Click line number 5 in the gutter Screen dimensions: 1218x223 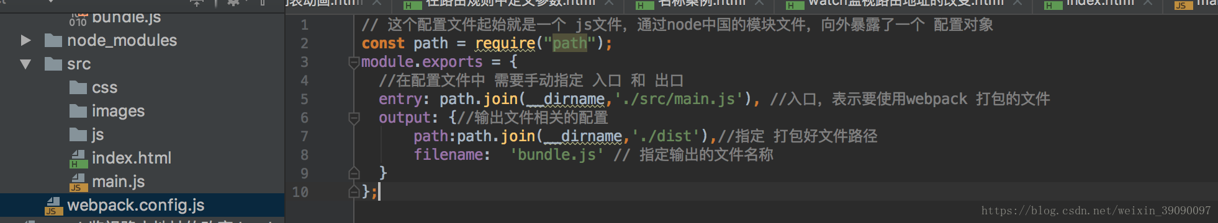(304, 99)
